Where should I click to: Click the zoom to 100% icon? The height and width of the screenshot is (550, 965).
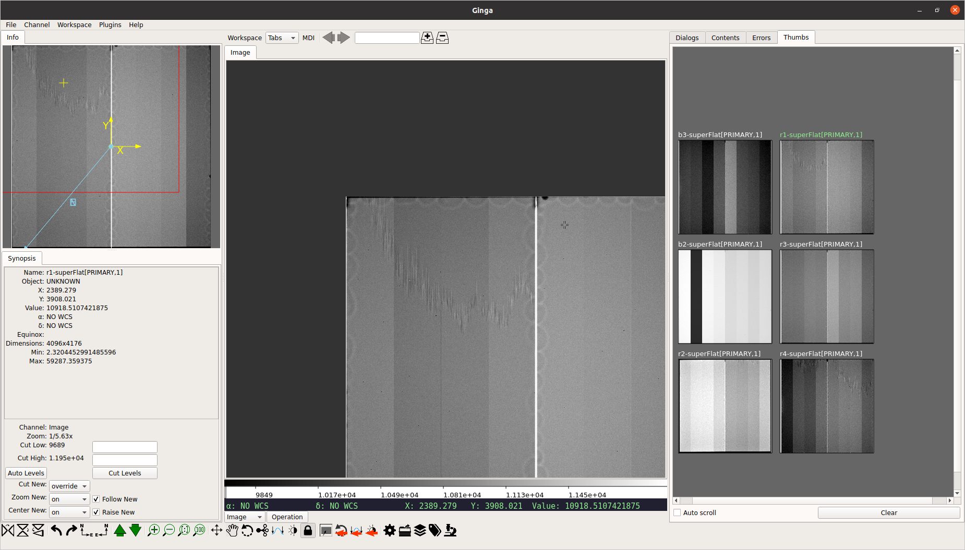pyautogui.click(x=199, y=531)
